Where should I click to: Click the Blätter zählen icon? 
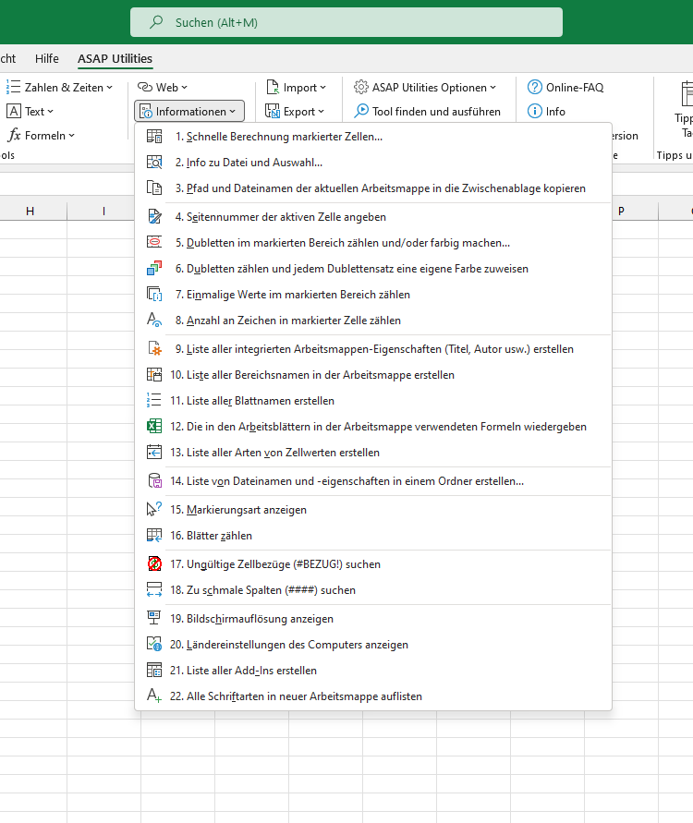tap(154, 536)
